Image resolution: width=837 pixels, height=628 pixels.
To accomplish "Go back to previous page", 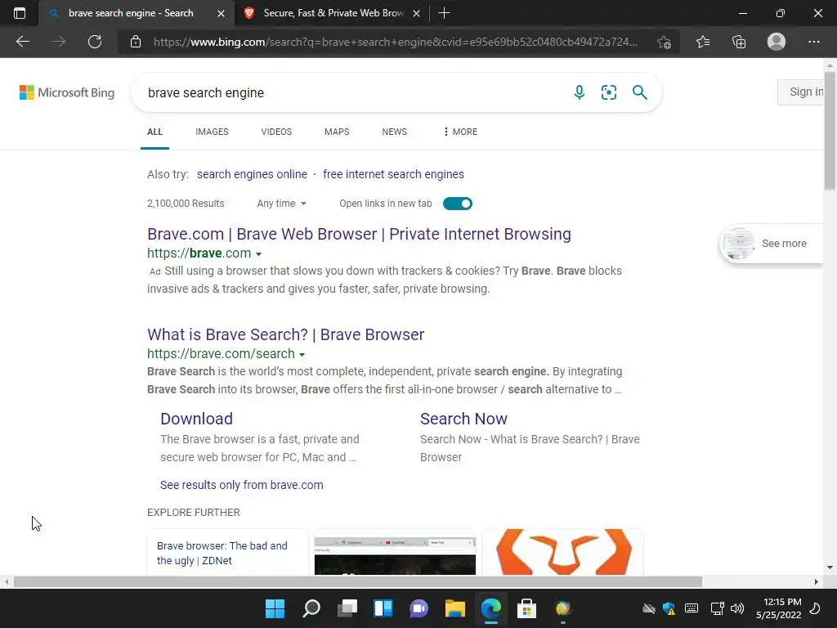I will point(22,42).
